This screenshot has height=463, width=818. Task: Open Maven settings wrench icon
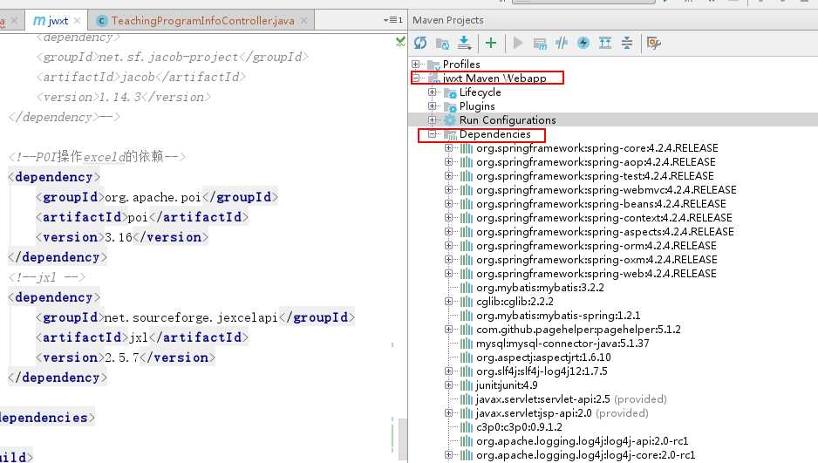coord(654,43)
